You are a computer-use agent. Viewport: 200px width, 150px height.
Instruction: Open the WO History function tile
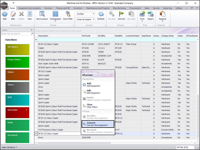(x=17, y=50)
